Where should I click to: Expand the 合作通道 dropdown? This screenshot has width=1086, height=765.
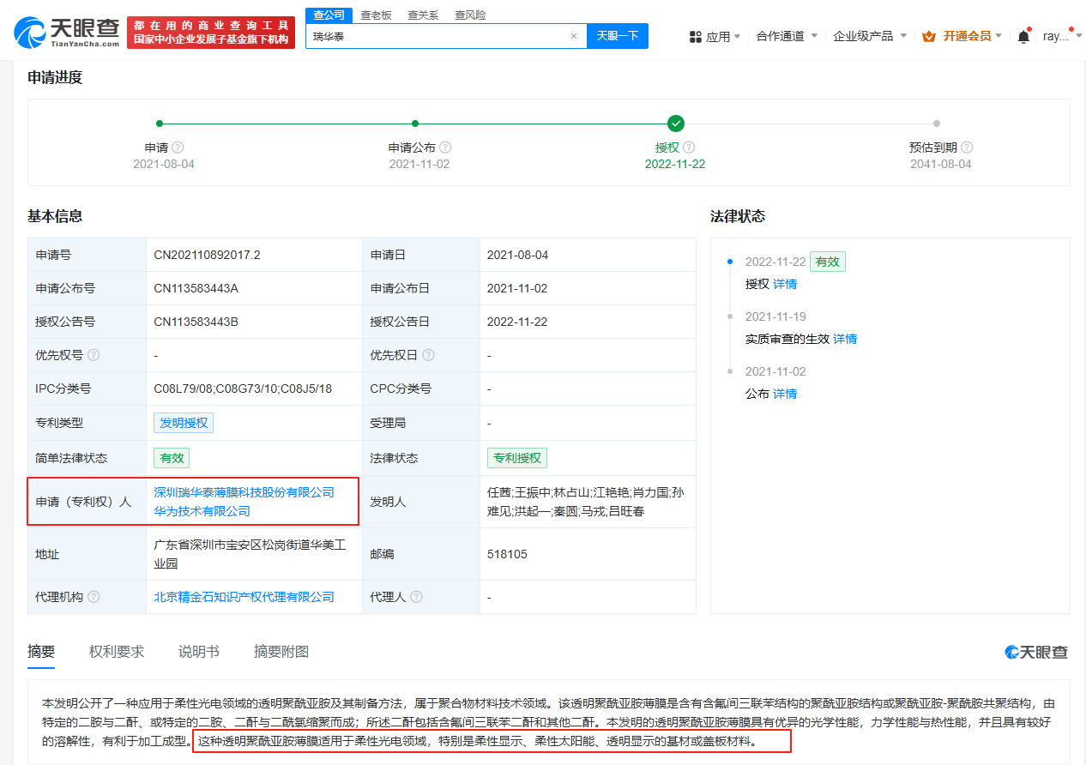[x=787, y=36]
